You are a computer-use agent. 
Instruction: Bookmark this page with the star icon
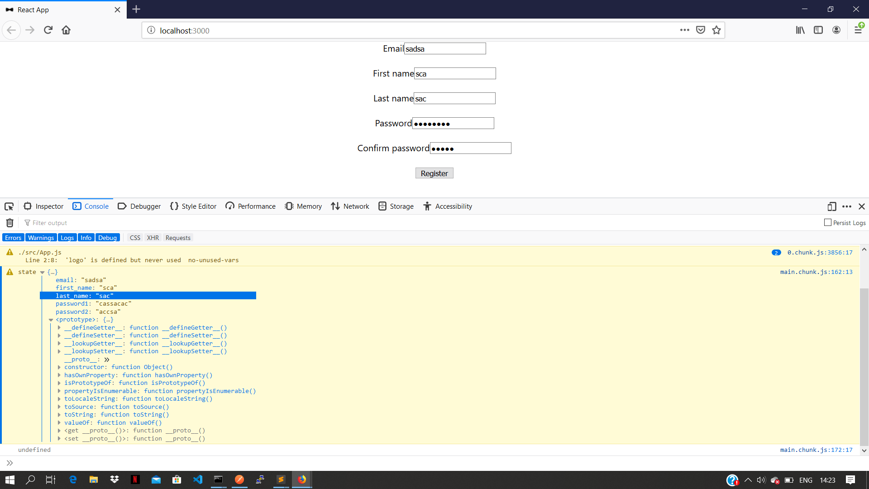point(716,30)
